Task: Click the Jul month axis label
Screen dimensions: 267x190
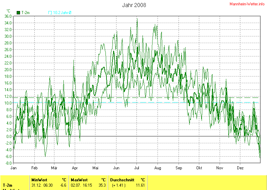Action: point(137,168)
